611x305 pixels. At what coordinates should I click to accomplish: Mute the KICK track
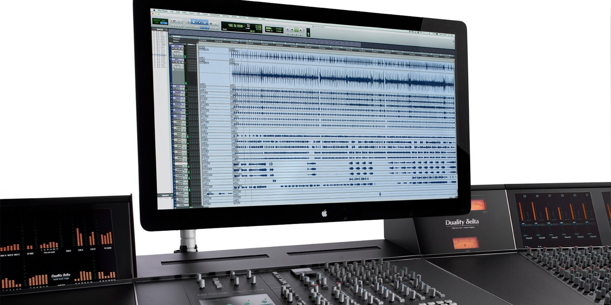(182, 49)
